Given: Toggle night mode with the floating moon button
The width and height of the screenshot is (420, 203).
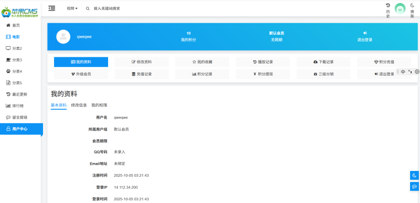Looking at the screenshot, I should coord(414,175).
